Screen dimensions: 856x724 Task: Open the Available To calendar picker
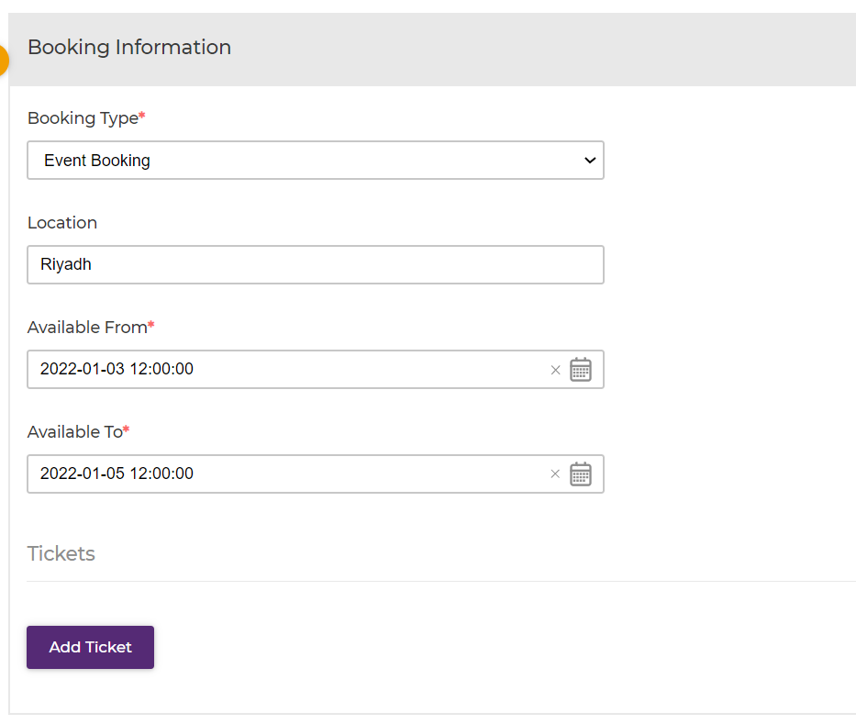[x=581, y=474]
